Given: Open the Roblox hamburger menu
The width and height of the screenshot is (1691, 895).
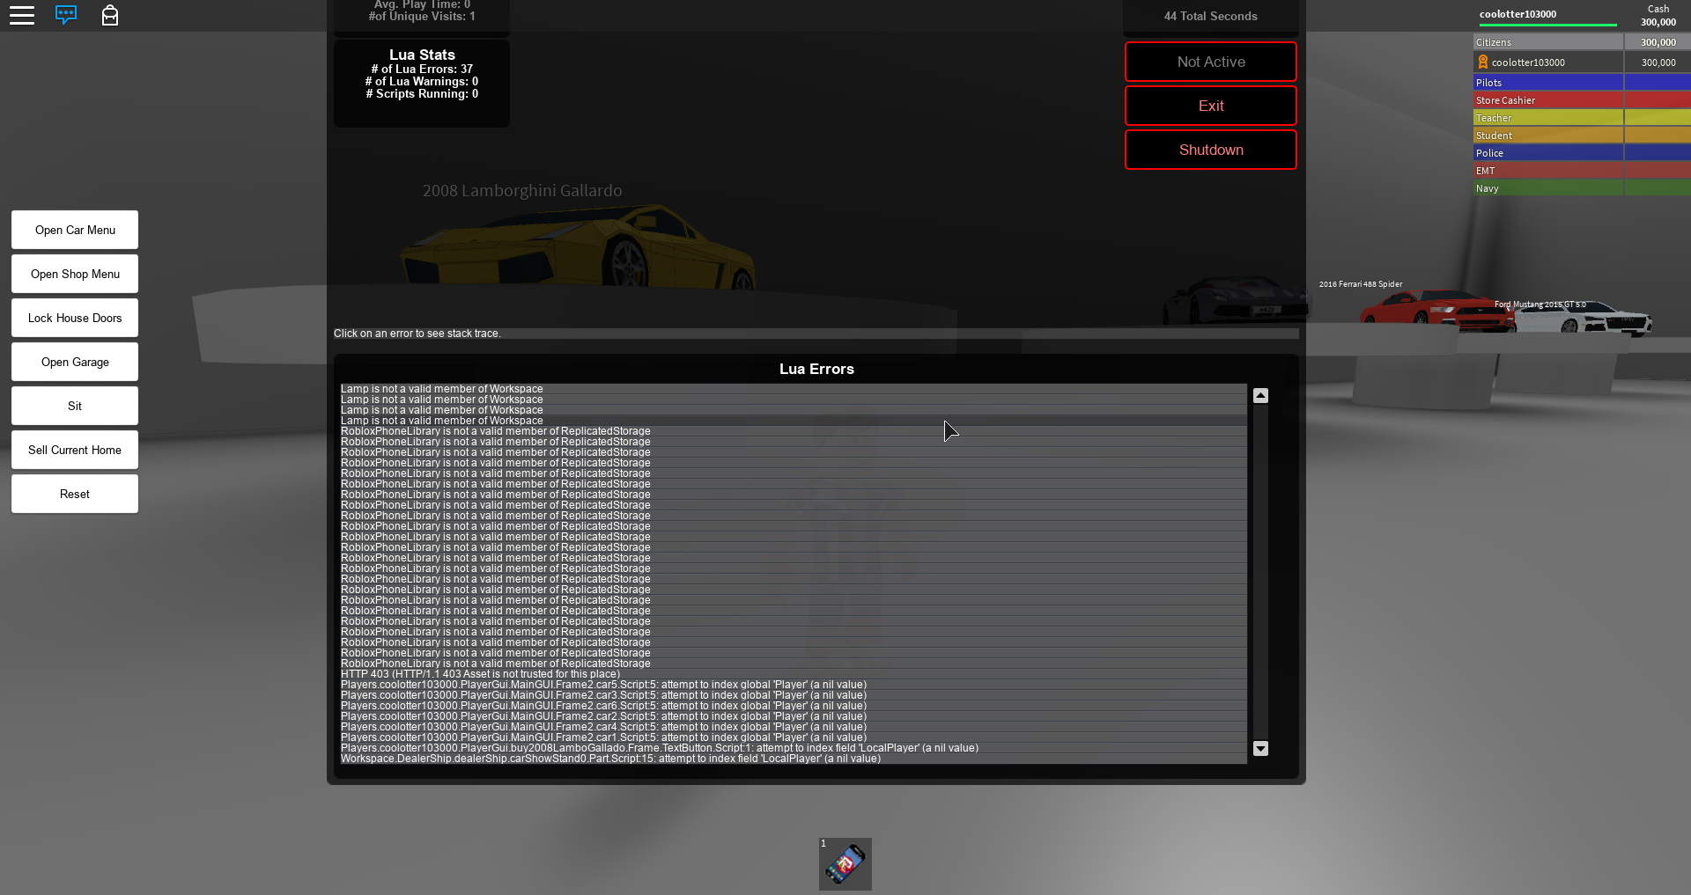Looking at the screenshot, I should click(22, 15).
